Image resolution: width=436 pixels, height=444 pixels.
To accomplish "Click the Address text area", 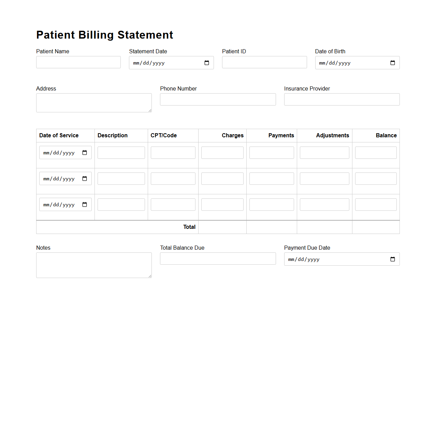I will [x=93, y=102].
